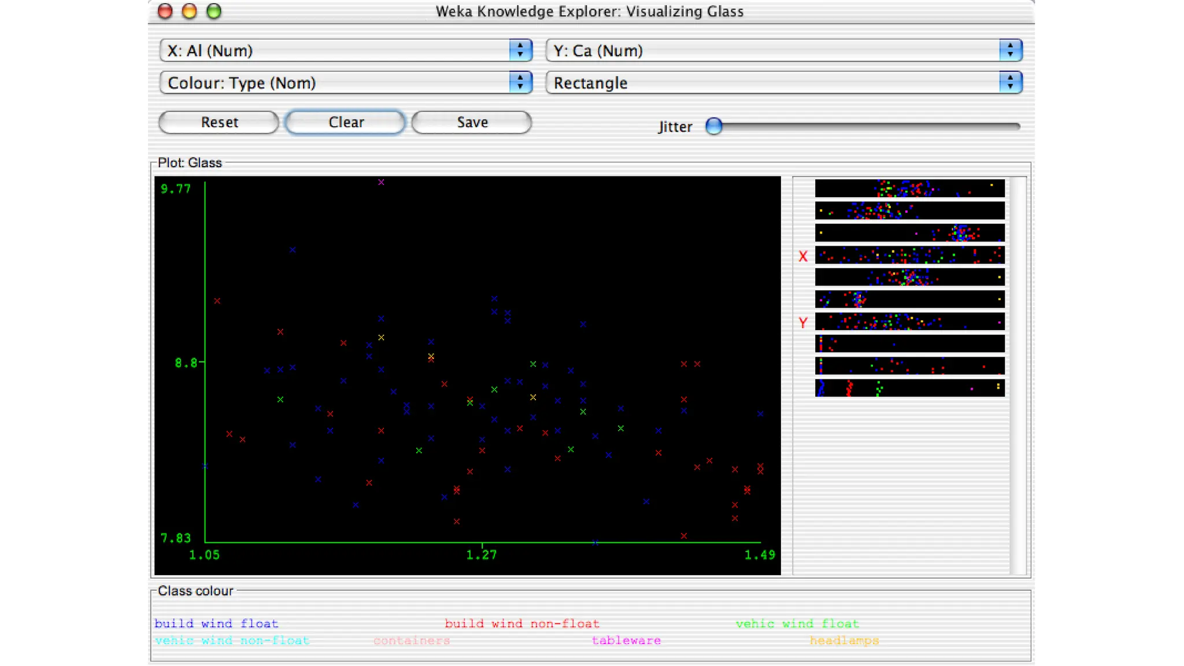The width and height of the screenshot is (1184, 666).
Task: Click the Jitter slider handle
Action: point(714,126)
